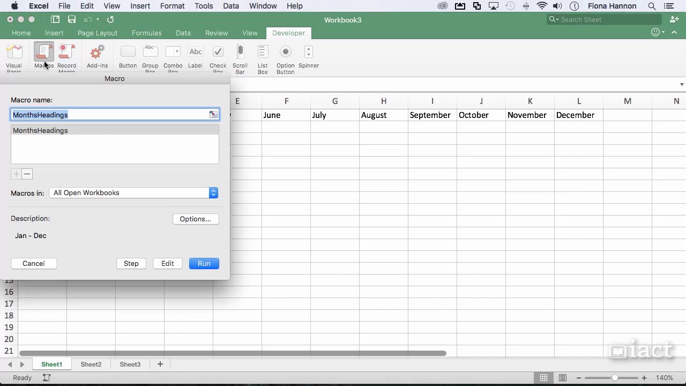The image size is (686, 386).
Task: Open the Add-ins gear icon
Action: point(97,53)
